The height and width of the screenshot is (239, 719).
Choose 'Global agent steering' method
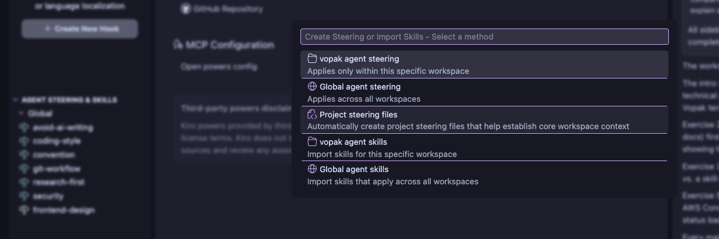click(484, 92)
